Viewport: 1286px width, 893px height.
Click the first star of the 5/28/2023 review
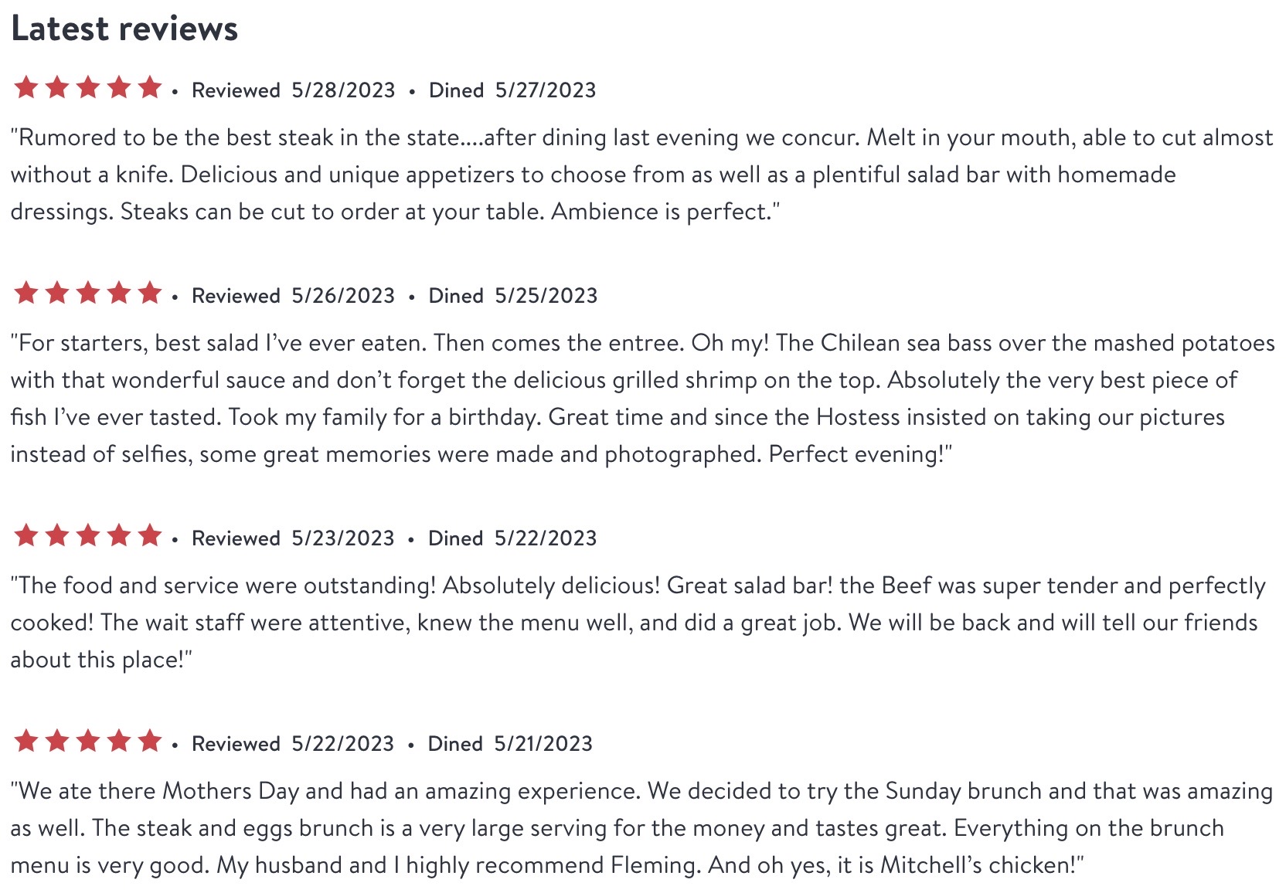[x=26, y=87]
